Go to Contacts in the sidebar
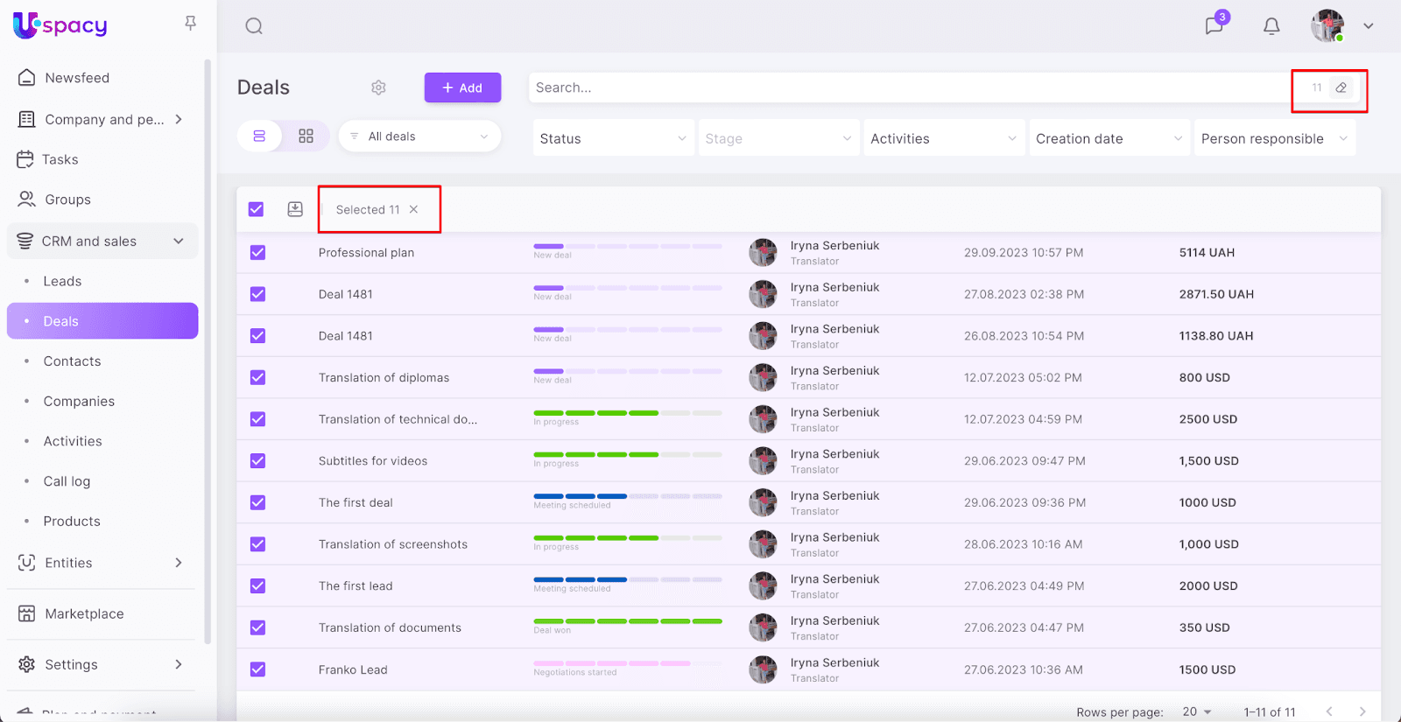Screen dimensions: 1401x722 tap(72, 361)
